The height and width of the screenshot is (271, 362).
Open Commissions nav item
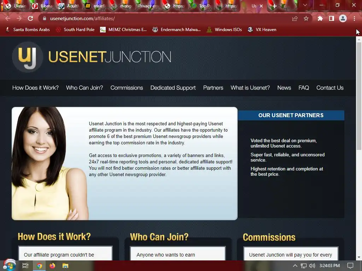click(x=127, y=88)
